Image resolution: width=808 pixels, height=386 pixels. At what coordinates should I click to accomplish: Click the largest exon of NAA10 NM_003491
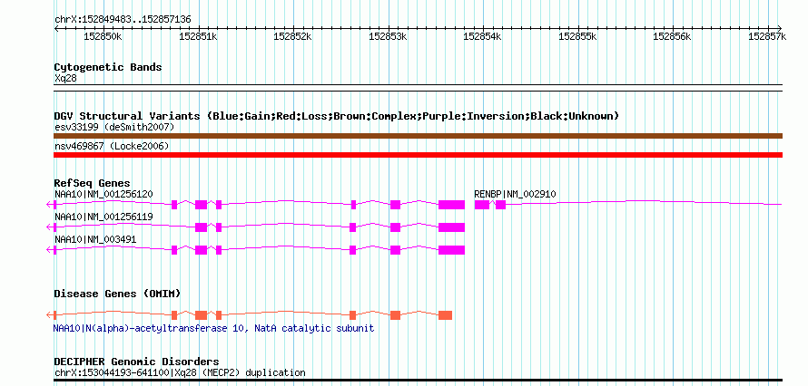pyautogui.click(x=451, y=250)
